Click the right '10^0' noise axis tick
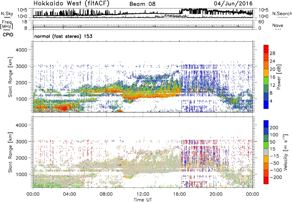Viewport: 292px width, 202px height. 264,16
